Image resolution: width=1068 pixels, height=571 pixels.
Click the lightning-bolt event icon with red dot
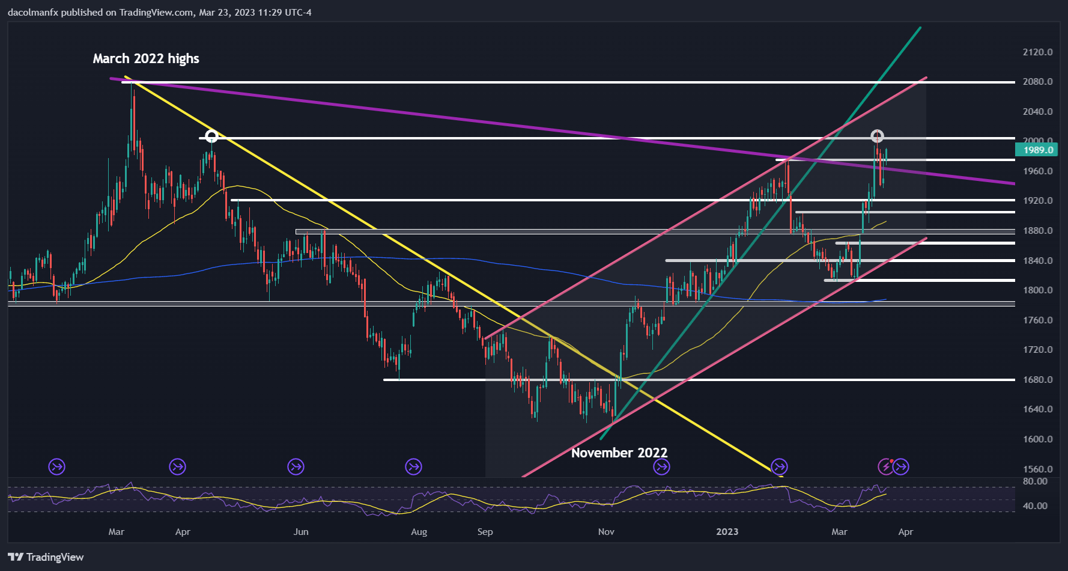[887, 466]
